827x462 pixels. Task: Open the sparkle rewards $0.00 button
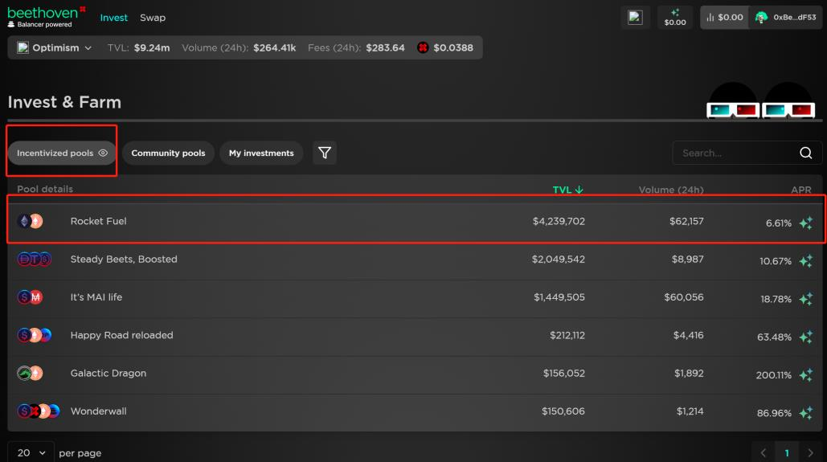pyautogui.click(x=674, y=18)
